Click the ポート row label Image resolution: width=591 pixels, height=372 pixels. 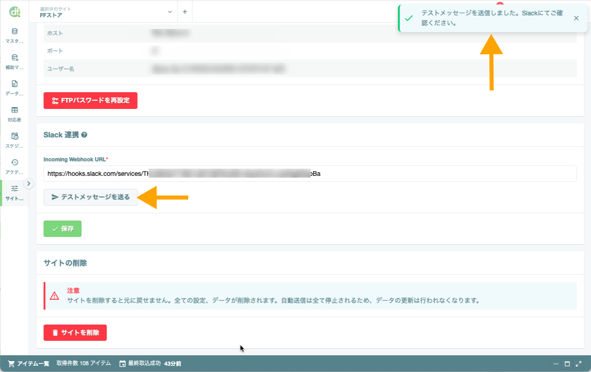point(55,51)
